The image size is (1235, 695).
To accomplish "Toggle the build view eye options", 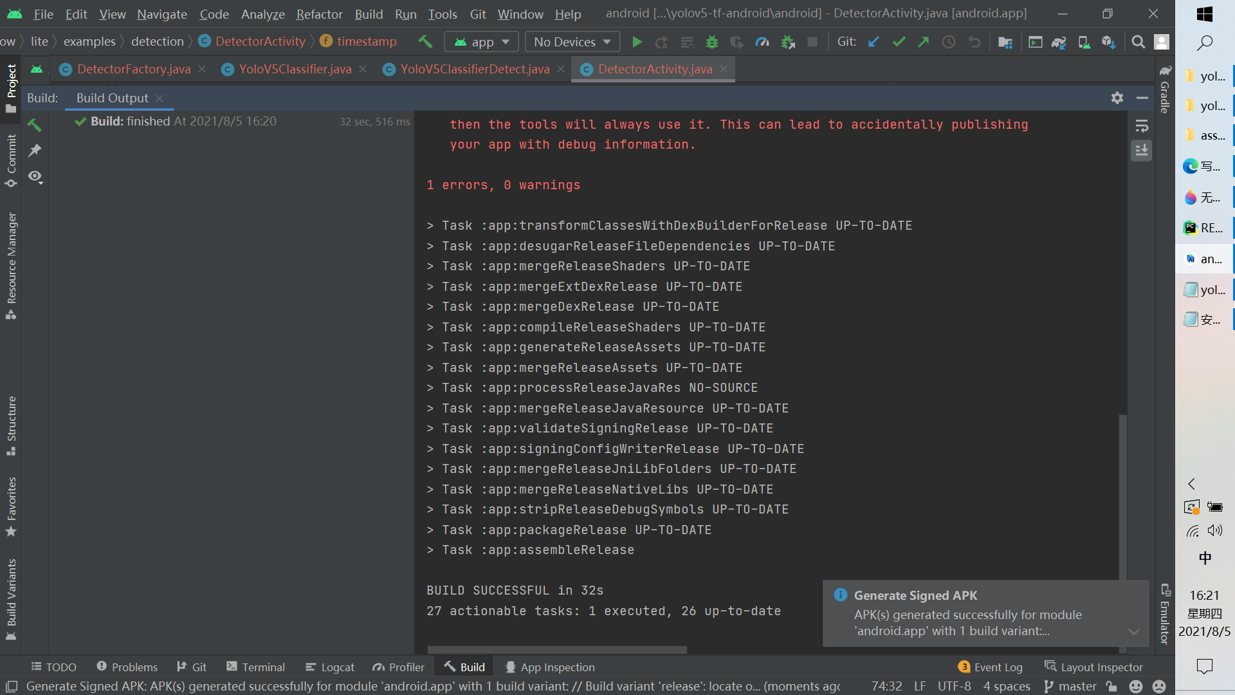I will pos(35,176).
